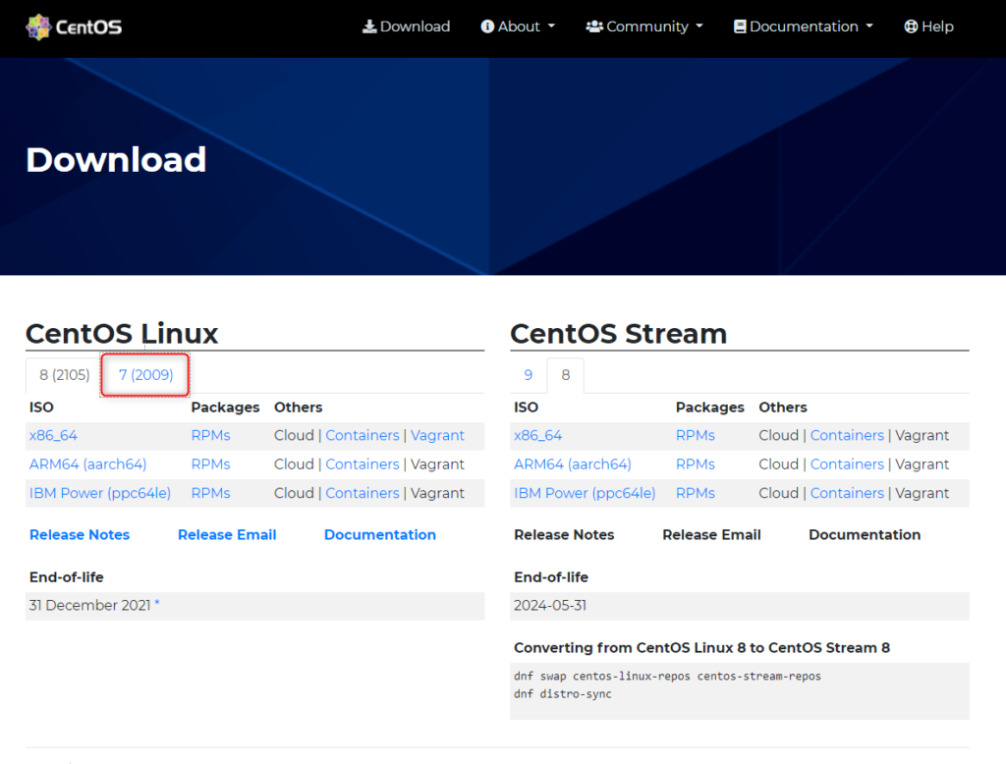Viewport: 1006px width, 764px height.
Task: Click the info circle icon beside About
Action: pos(487,27)
